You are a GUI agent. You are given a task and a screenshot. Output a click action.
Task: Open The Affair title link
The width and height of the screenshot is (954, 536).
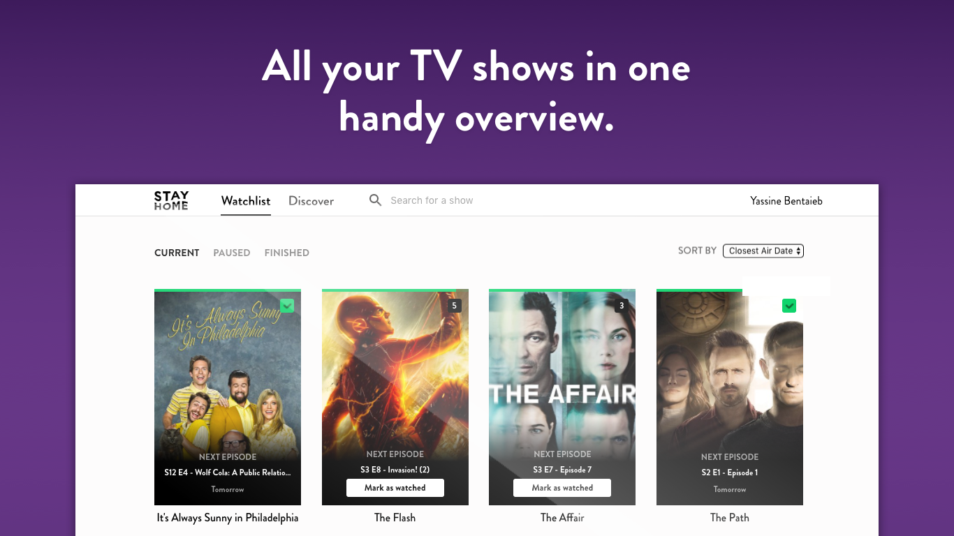pos(562,518)
